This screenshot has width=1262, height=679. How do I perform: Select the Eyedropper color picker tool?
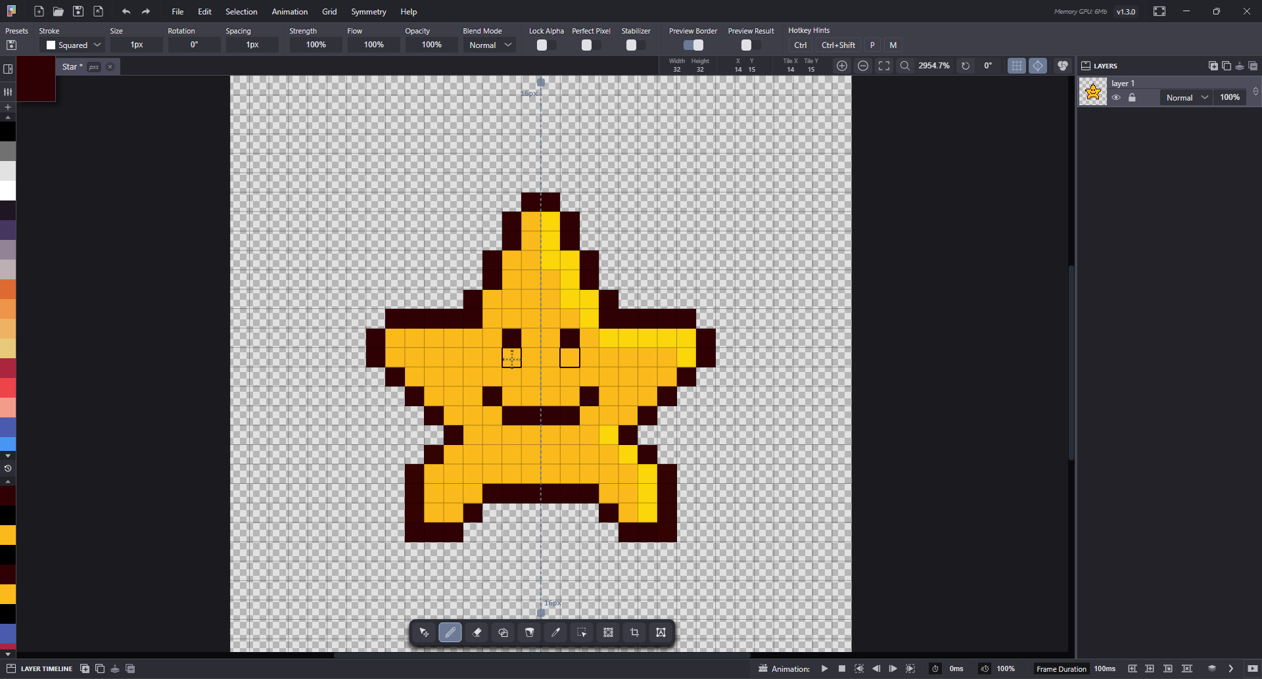pyautogui.click(x=555, y=632)
